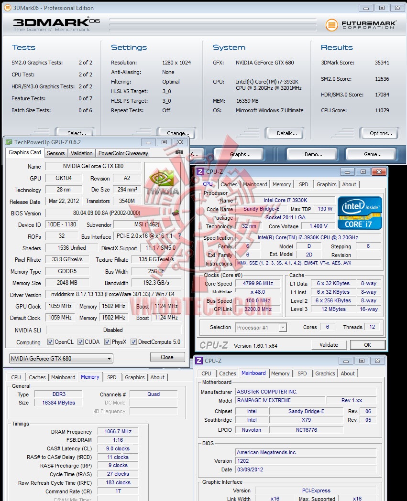407x501 pixels.
Task: Click the NVIDIA logo in GPU-Z
Action: tap(163, 183)
